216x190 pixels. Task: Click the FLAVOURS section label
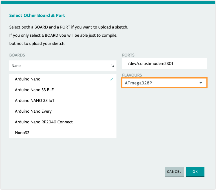[132, 75]
